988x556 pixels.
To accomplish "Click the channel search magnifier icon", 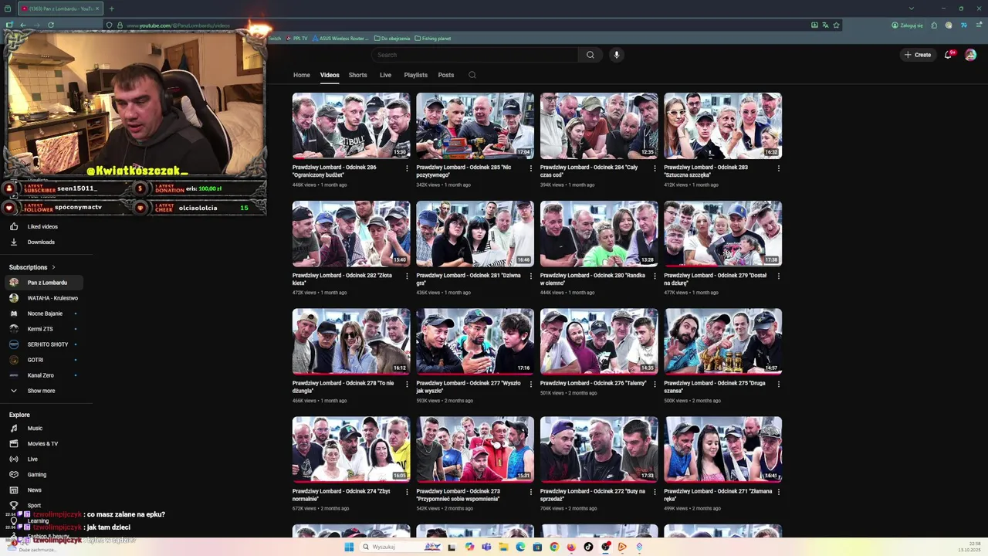I will click(x=472, y=75).
